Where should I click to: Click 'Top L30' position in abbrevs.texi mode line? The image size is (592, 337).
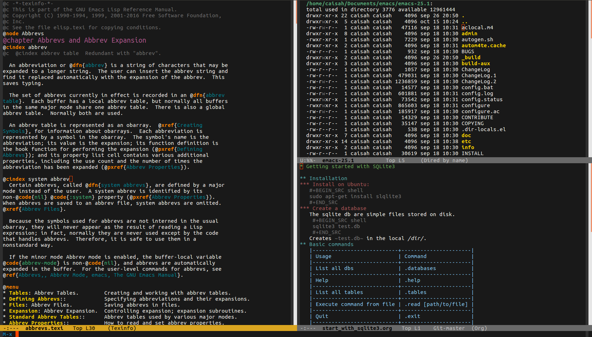pyautogui.click(x=84, y=328)
